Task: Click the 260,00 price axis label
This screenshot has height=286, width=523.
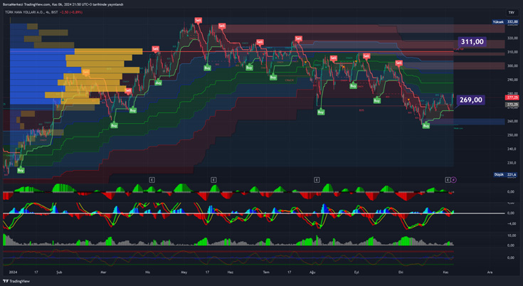Action: coord(512,122)
